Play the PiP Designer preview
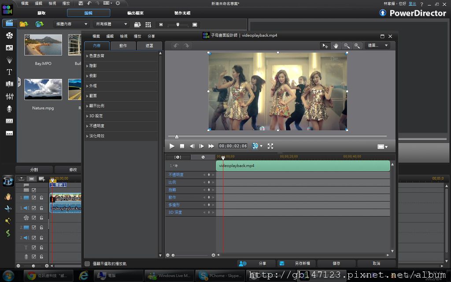 (x=172, y=146)
